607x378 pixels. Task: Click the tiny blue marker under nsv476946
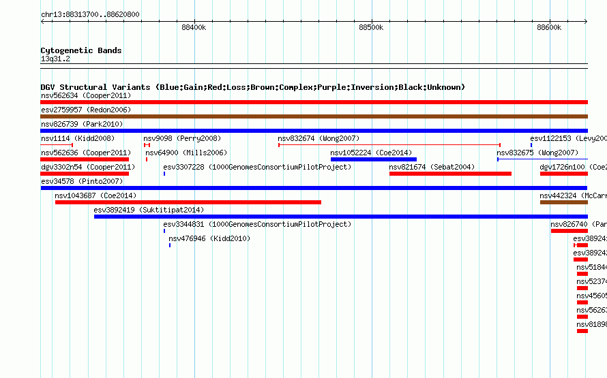(170, 245)
